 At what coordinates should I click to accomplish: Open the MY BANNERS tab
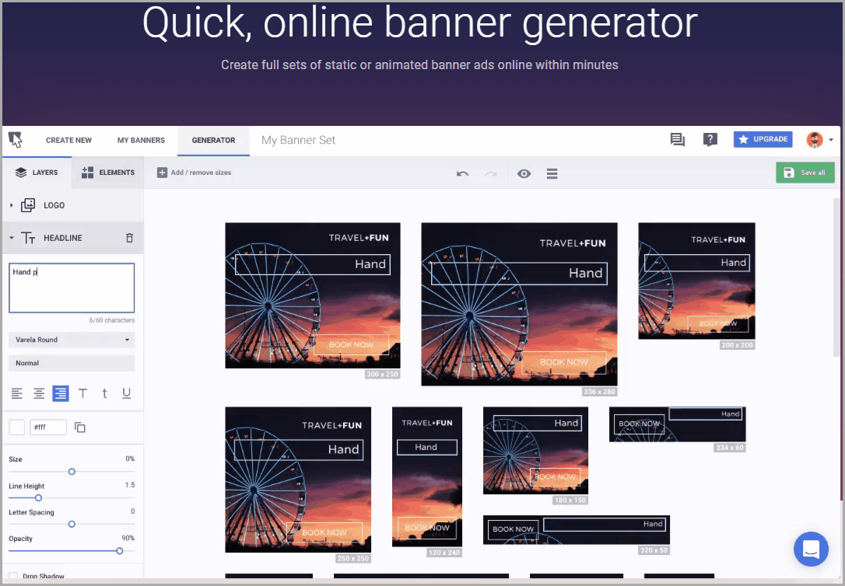click(x=141, y=141)
